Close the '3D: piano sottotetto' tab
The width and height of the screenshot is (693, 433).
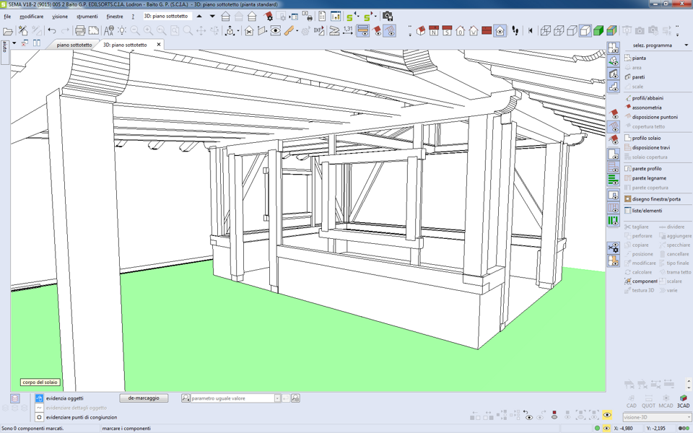click(x=159, y=45)
